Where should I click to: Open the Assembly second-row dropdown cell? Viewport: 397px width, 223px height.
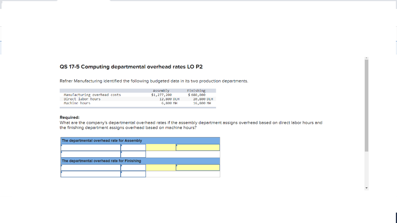tap(90, 154)
